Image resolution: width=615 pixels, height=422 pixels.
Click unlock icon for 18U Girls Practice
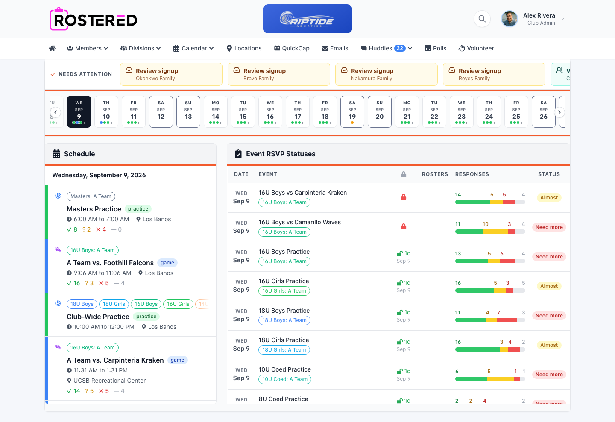[x=400, y=342]
